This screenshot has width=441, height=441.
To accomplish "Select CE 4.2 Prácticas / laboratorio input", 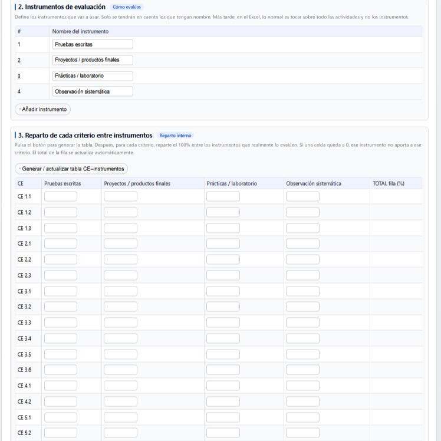I will [x=223, y=401].
